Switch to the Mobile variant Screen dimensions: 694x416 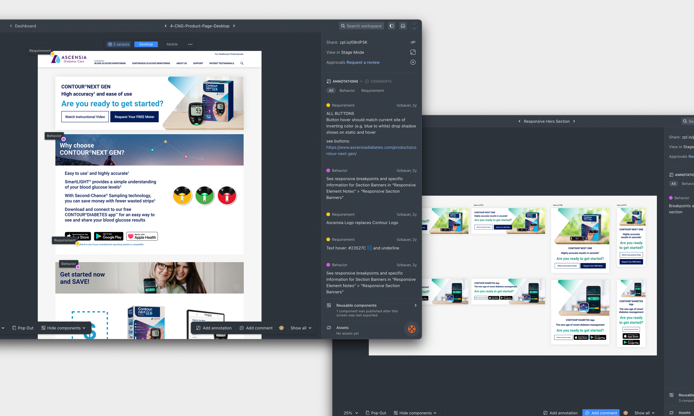172,44
